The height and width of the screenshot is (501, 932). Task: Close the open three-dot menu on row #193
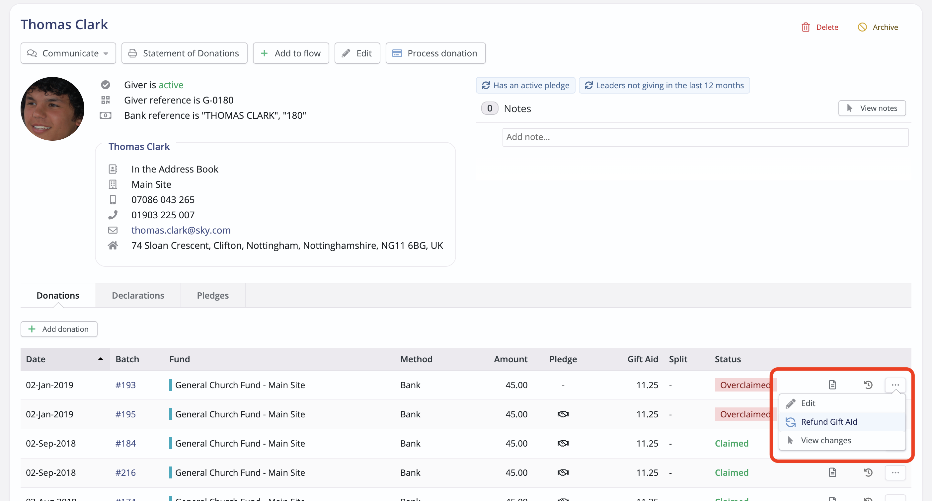coord(895,385)
